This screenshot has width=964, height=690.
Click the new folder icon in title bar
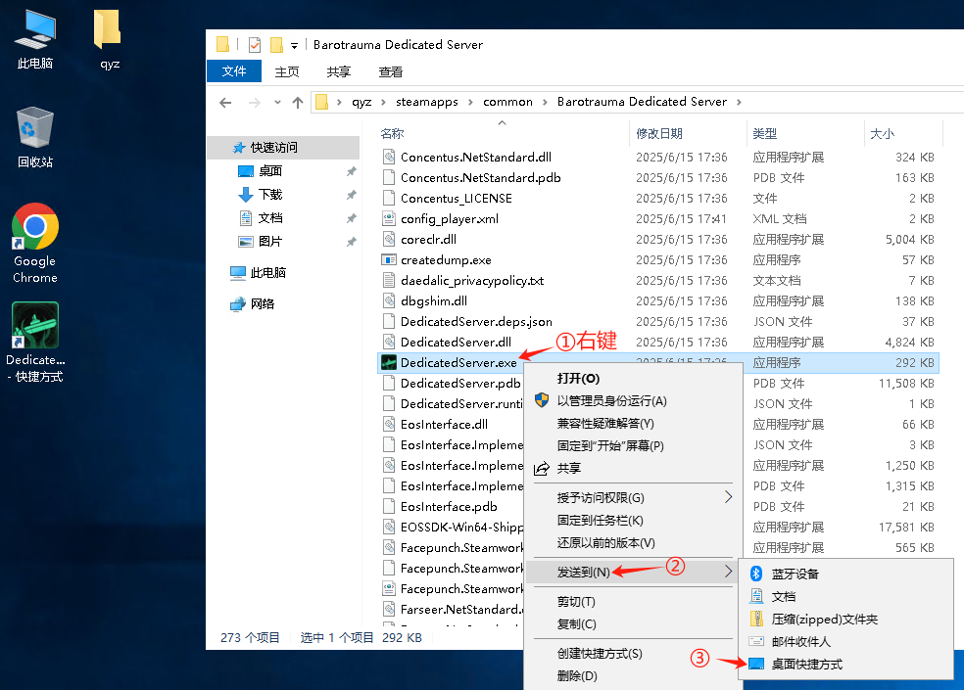(x=276, y=45)
